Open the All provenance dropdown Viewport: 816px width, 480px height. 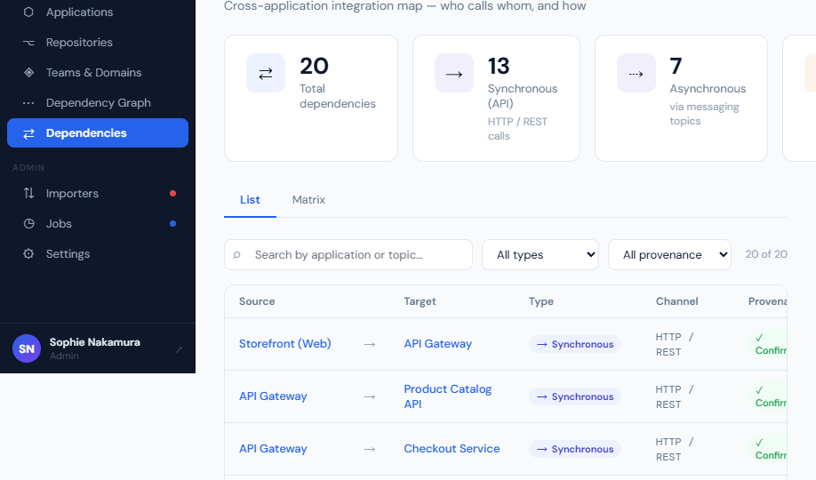tap(669, 254)
